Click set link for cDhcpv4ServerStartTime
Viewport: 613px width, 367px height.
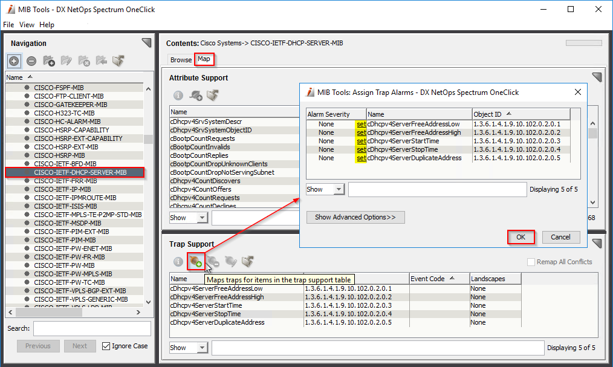[x=361, y=141]
